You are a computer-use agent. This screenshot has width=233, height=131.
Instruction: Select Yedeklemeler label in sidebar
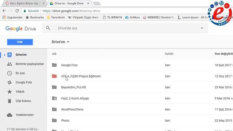pos(25,115)
